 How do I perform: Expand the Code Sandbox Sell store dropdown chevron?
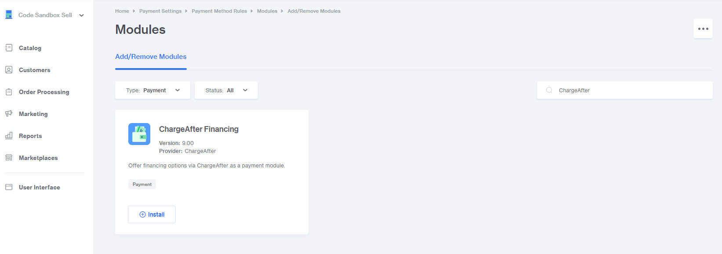(81, 15)
